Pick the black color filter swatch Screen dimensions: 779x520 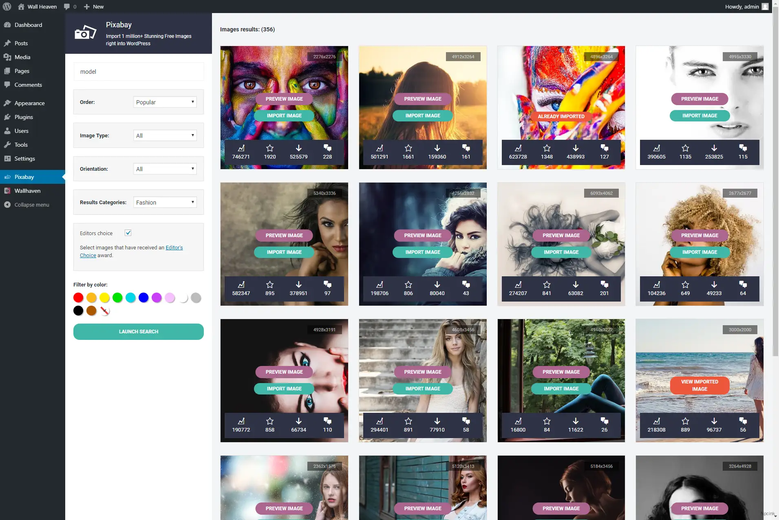pos(78,311)
